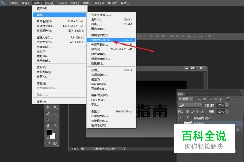
Task: Toggle shape layer filter in Layers panel
Action: click(x=215, y=99)
